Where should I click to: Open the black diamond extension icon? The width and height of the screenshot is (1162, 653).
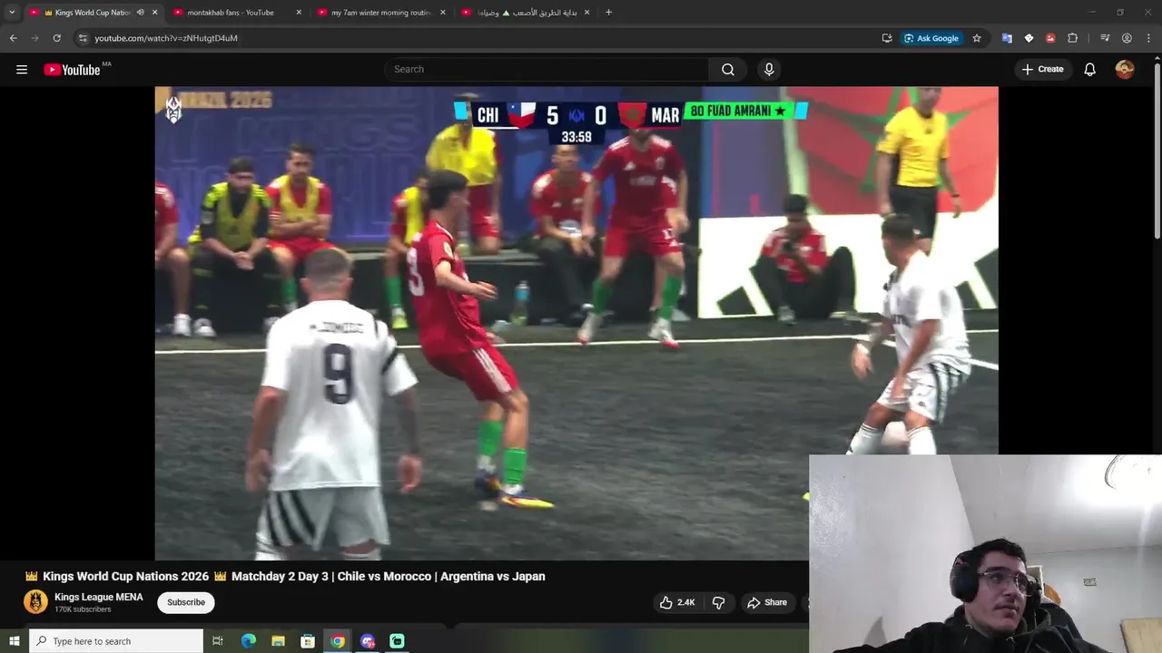pos(1029,38)
